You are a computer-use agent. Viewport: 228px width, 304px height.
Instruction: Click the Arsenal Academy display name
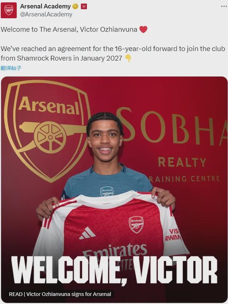(45, 6)
